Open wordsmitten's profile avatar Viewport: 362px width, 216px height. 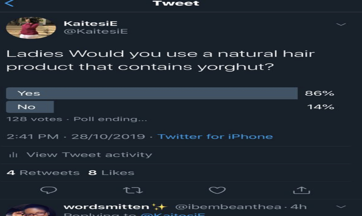[31, 211]
